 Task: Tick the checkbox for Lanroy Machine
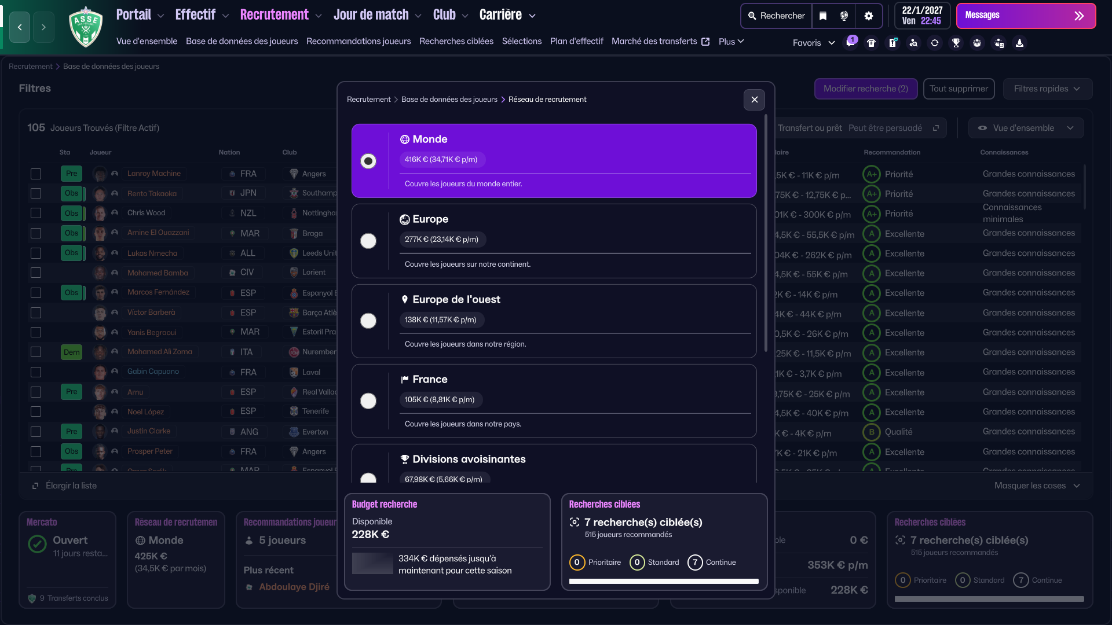pyautogui.click(x=36, y=174)
